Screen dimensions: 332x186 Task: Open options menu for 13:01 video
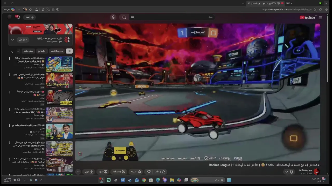[10, 143]
